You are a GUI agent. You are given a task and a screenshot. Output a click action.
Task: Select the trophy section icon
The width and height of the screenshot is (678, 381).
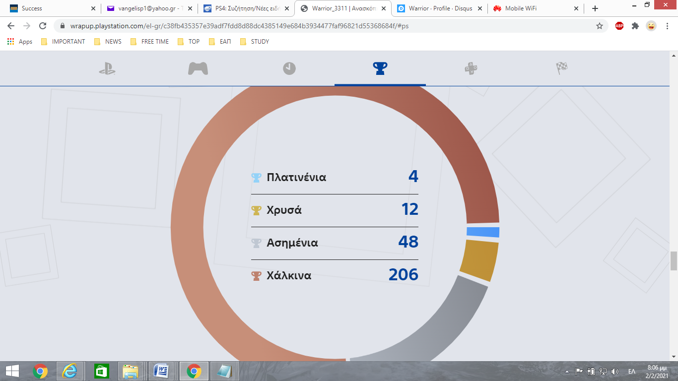(380, 68)
